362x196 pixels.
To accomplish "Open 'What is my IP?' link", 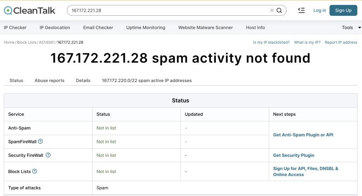I will (x=307, y=42).
